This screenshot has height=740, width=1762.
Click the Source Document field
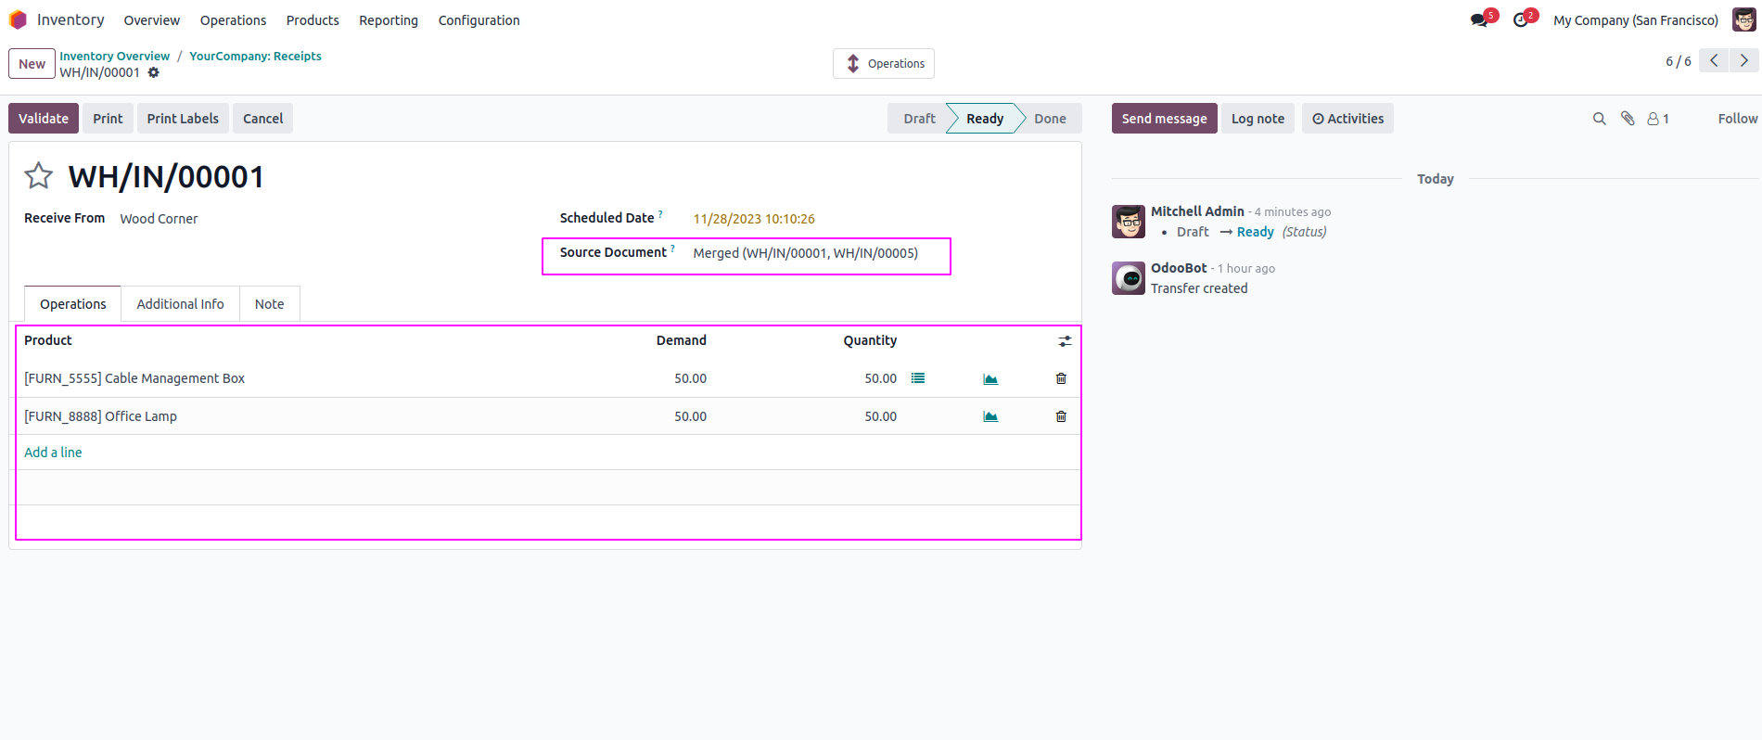805,253
